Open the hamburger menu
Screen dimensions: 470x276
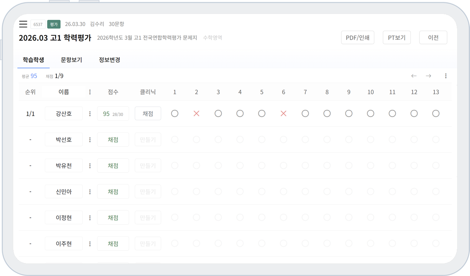[23, 24]
